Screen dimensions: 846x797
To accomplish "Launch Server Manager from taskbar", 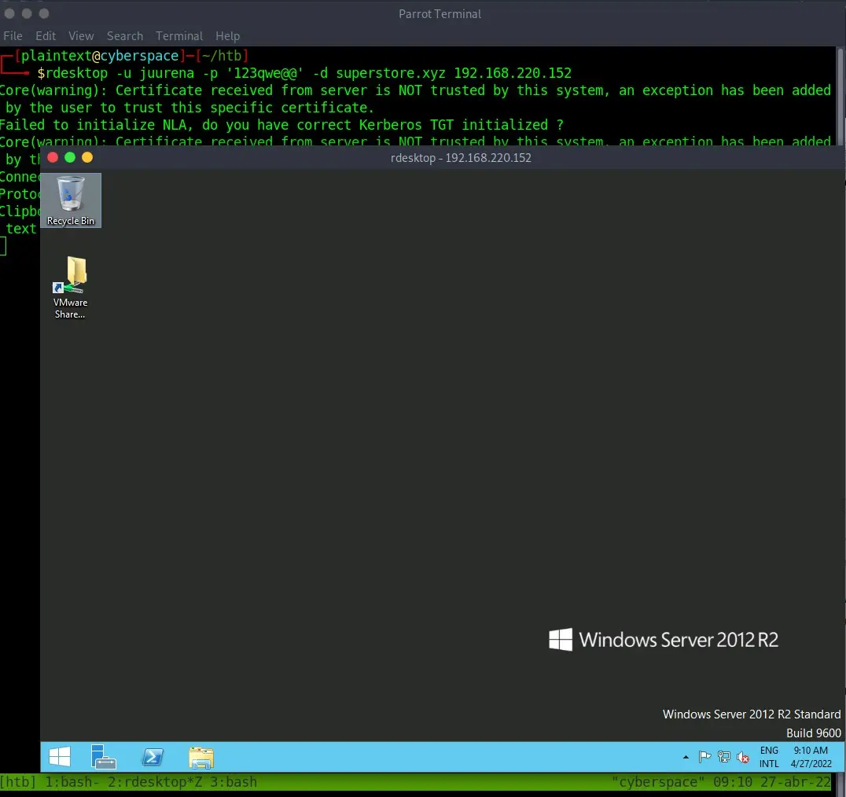I will 103,757.
